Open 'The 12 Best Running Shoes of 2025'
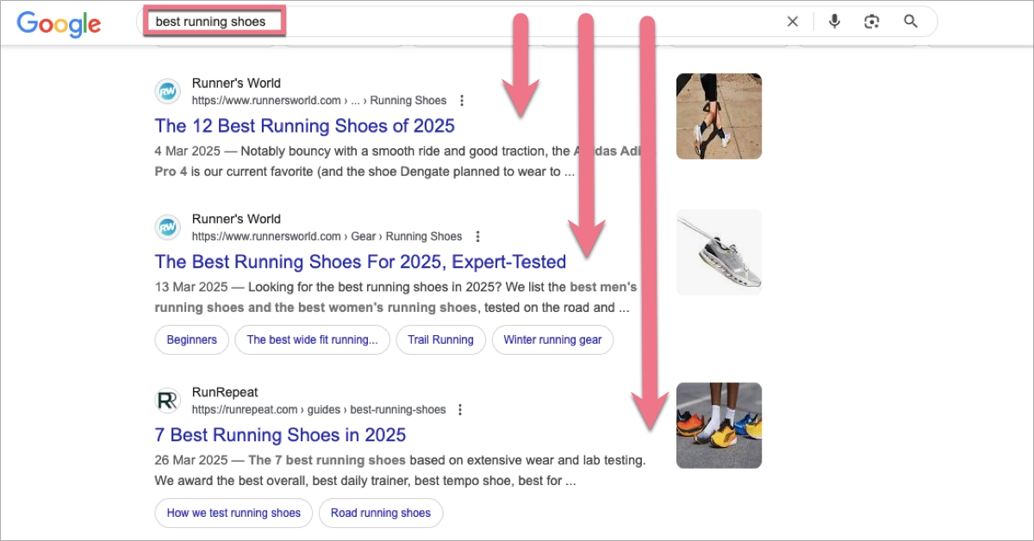 pyautogui.click(x=304, y=126)
